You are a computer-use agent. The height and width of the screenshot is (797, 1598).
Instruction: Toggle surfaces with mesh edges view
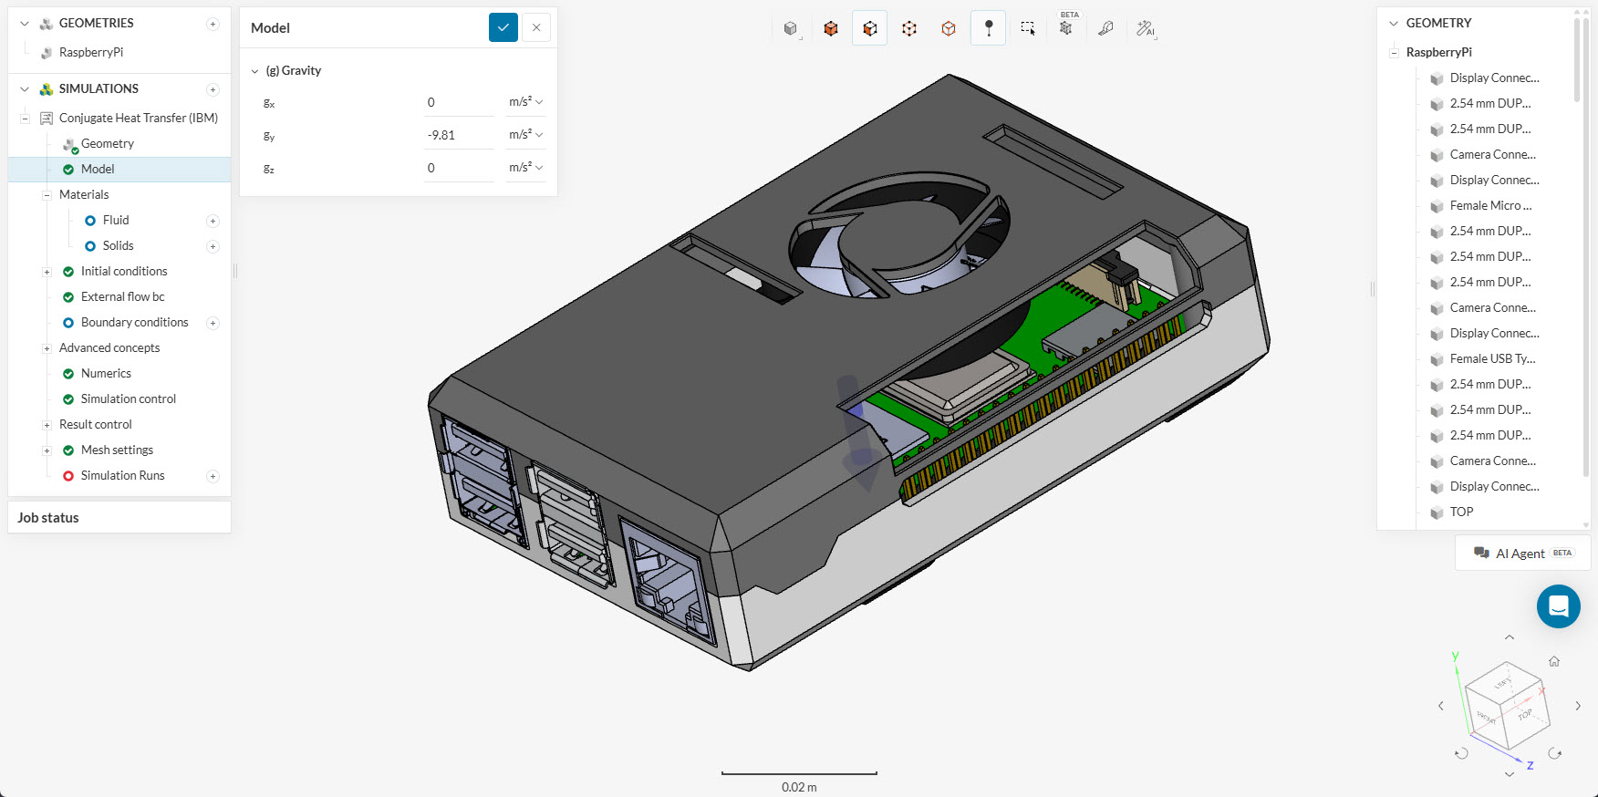tap(869, 28)
